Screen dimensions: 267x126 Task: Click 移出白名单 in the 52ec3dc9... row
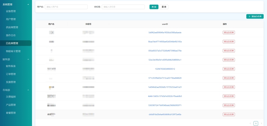[229, 60]
